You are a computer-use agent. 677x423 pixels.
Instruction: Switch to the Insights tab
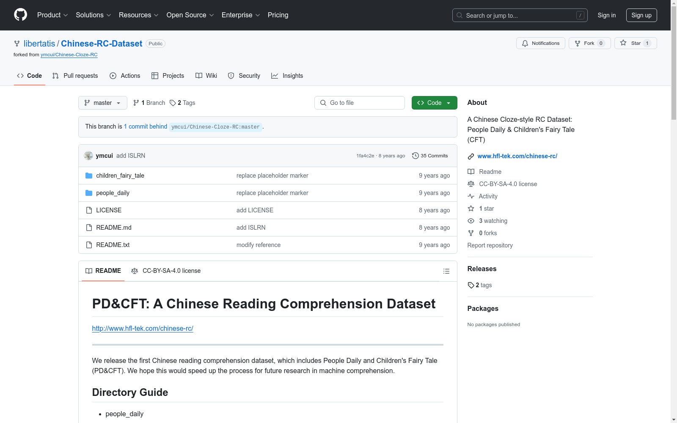pos(287,76)
